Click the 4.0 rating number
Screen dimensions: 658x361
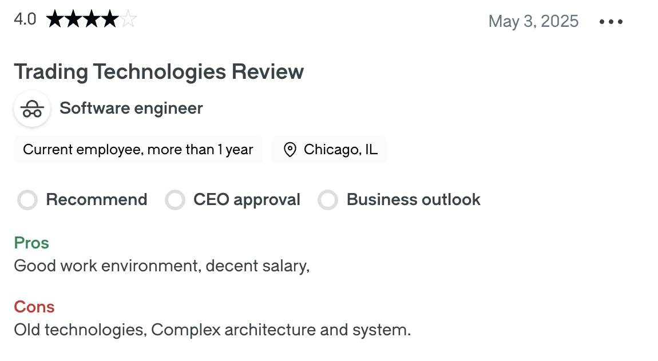coord(25,19)
